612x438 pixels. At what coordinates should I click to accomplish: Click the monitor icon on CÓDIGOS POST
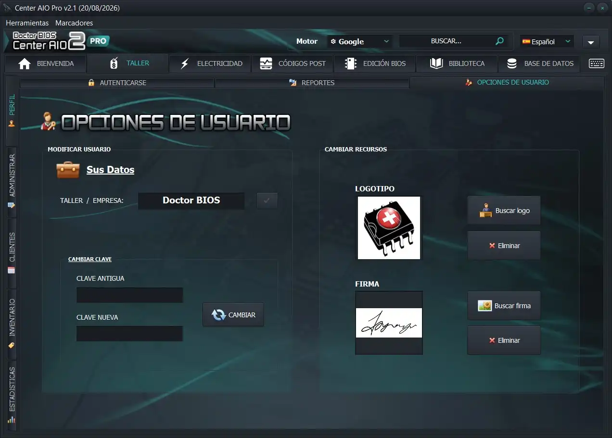266,63
